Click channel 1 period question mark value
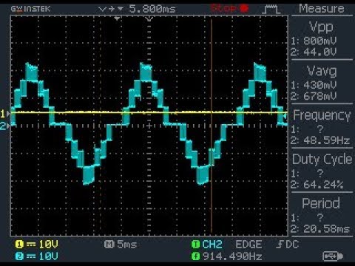 click(x=320, y=217)
